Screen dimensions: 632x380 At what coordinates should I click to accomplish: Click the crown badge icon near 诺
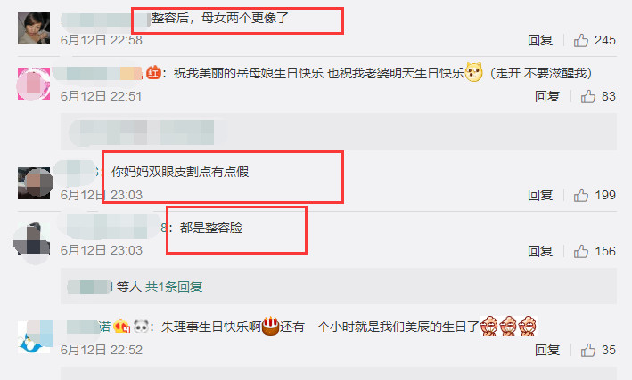tap(121, 326)
